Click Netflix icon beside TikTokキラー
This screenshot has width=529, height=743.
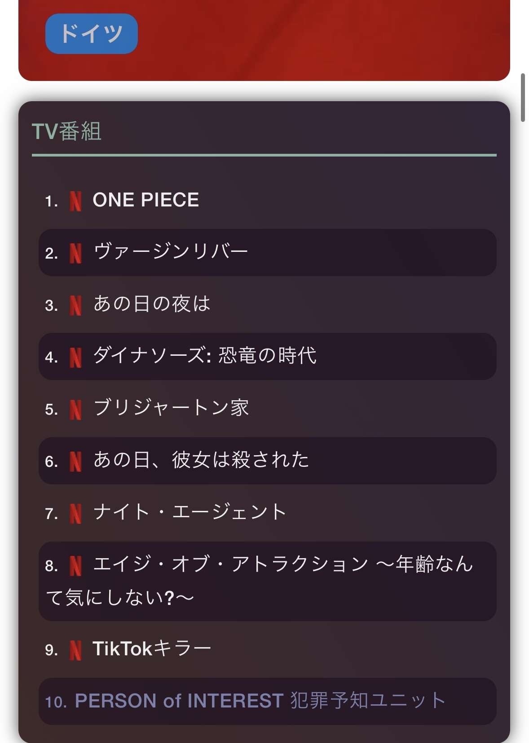tap(75, 650)
